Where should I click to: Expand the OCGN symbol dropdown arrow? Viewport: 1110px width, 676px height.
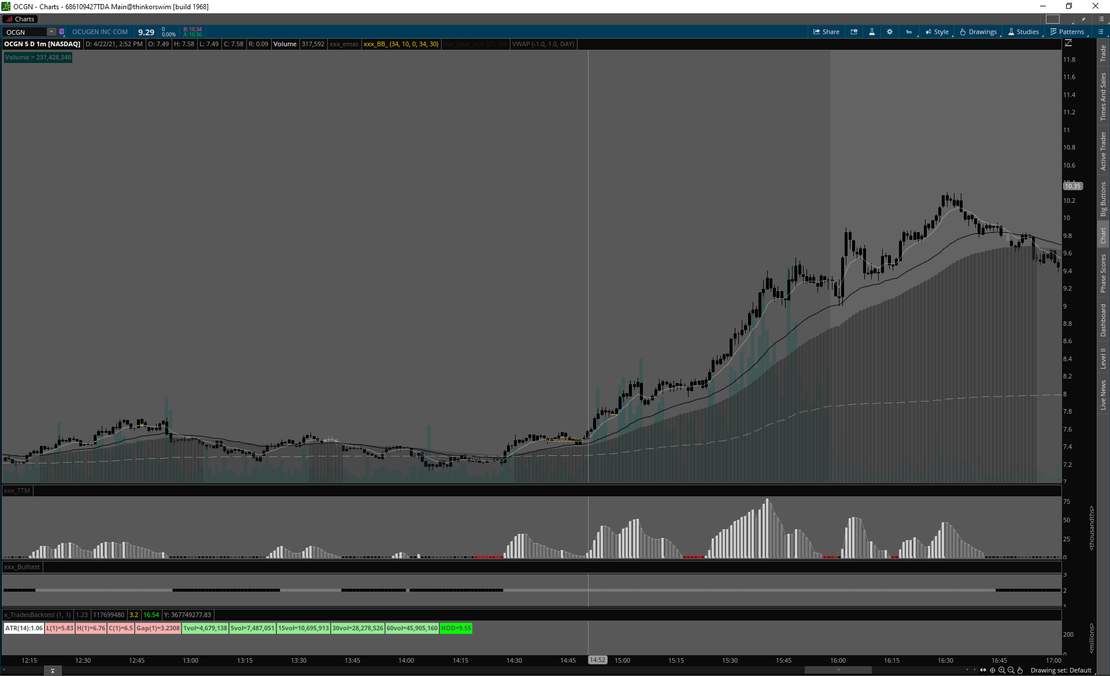51,32
